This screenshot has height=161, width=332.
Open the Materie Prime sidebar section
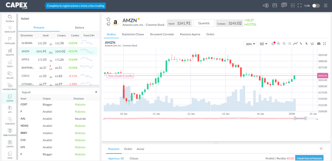tap(10, 87)
